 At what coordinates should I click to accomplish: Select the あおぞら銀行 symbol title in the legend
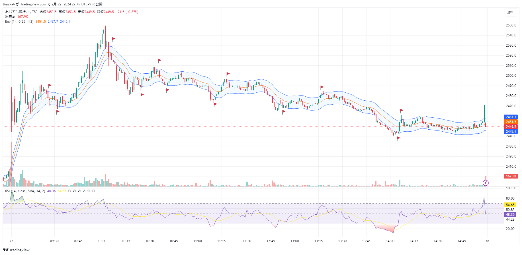pos(16,12)
